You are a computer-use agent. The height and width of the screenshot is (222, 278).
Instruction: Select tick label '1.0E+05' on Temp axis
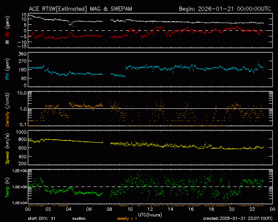tap(20, 187)
